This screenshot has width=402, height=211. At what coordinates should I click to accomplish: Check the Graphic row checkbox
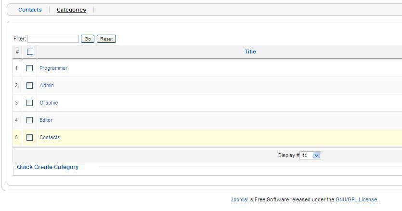click(x=30, y=103)
